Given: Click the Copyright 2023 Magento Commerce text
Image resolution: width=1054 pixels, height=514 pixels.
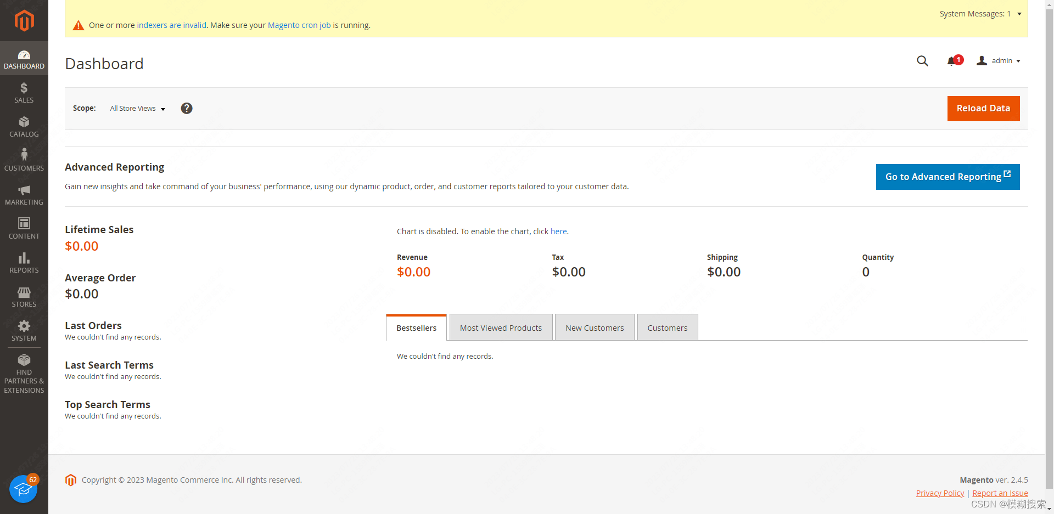Looking at the screenshot, I should (192, 480).
